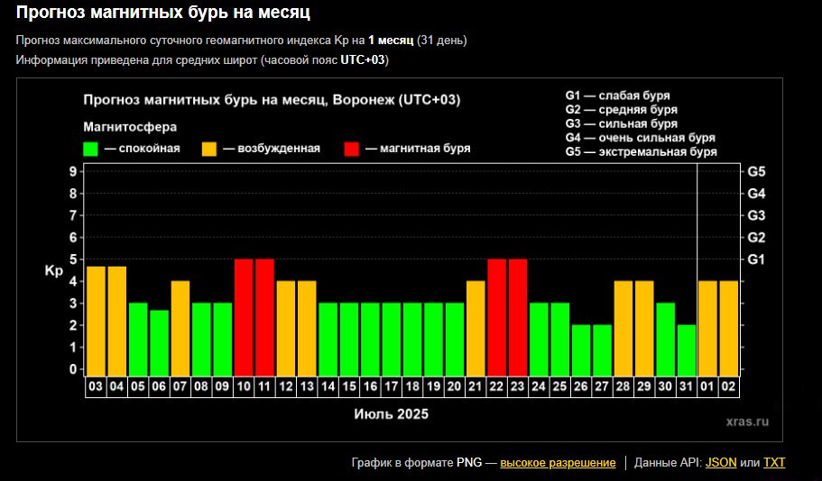Viewport: 822px width, 481px height.
Task: Click the yellow "возбужденная" legend swatch
Action: tap(209, 149)
